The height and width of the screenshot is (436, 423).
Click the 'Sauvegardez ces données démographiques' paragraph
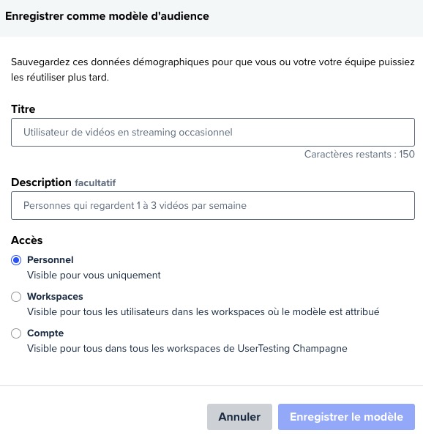point(213,70)
